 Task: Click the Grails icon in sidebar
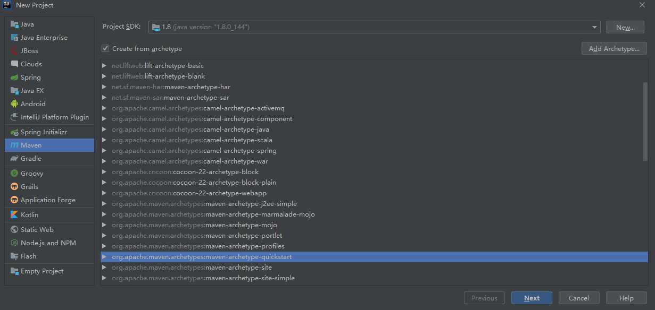click(14, 187)
